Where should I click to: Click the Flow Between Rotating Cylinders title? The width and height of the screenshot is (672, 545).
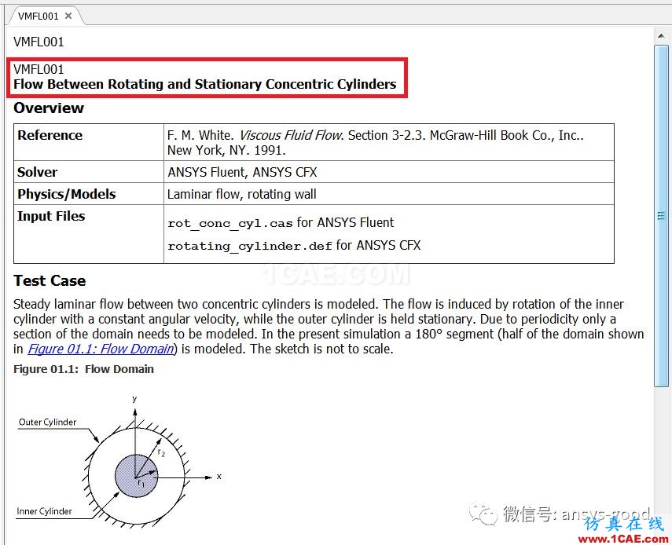point(205,84)
